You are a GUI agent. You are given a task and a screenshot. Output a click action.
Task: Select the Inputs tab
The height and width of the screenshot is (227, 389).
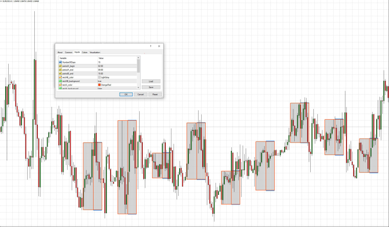[x=77, y=52]
